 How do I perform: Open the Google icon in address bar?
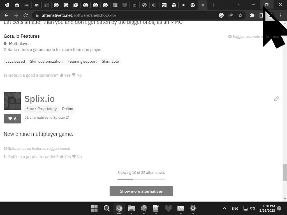(x=221, y=15)
